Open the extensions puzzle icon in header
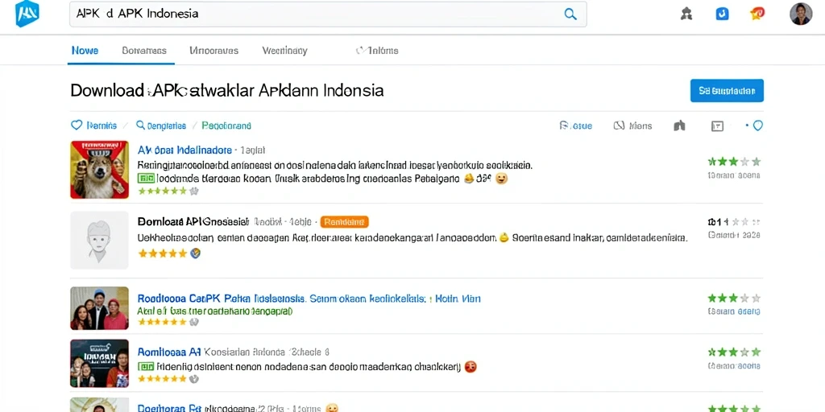This screenshot has height=412, width=825. point(686,14)
